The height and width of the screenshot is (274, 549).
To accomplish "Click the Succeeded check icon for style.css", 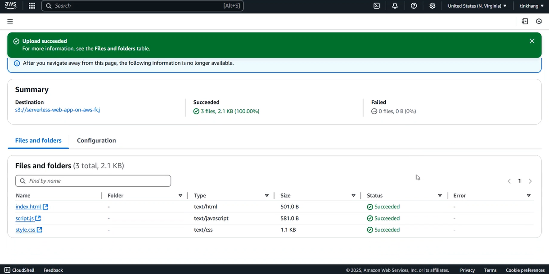I will coord(370,230).
